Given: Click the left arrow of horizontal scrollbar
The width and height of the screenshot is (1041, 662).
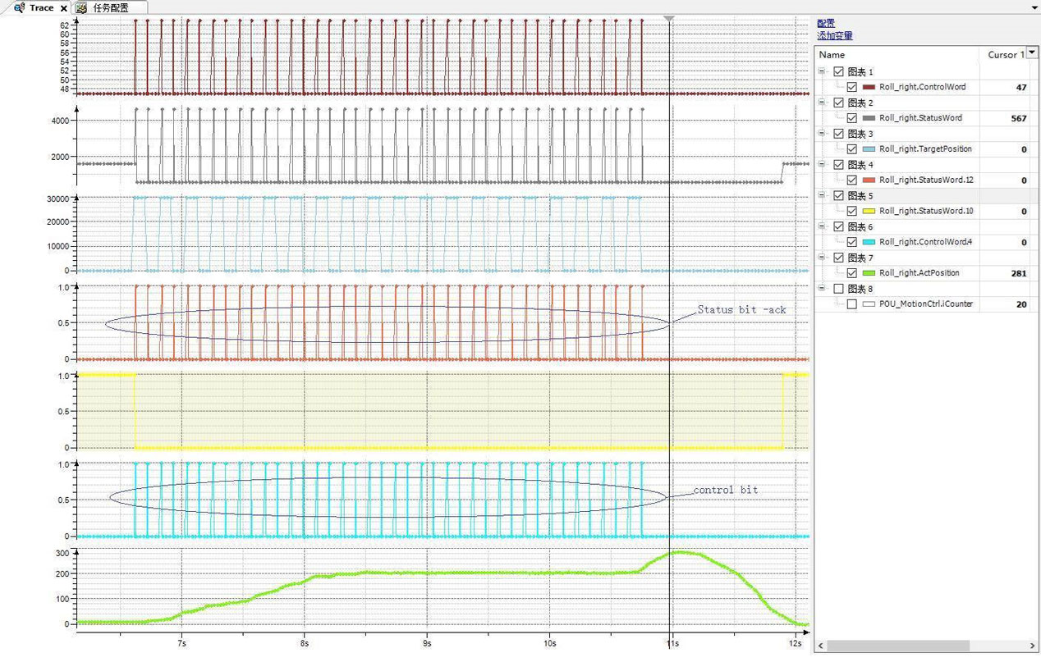Looking at the screenshot, I should (822, 645).
